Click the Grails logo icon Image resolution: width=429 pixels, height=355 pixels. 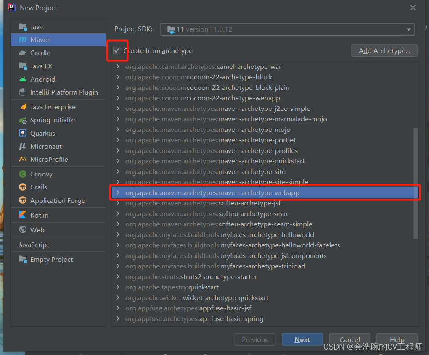point(23,187)
